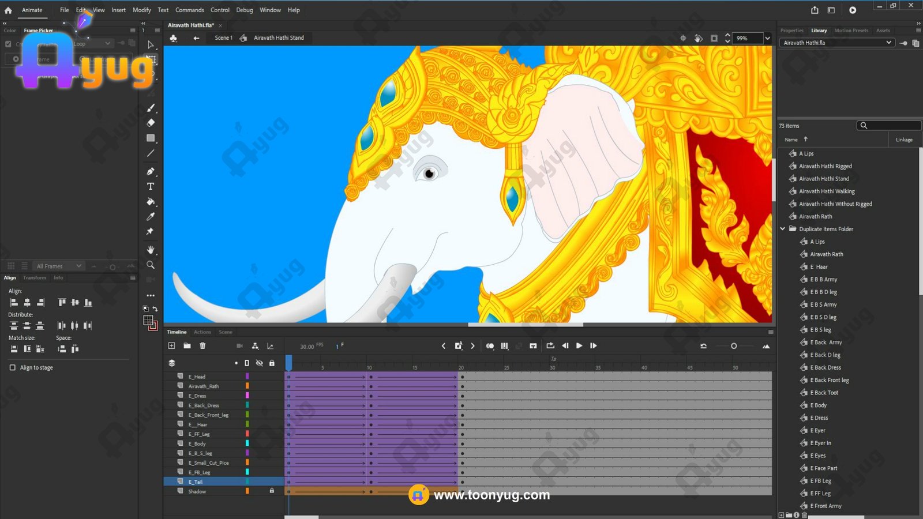The height and width of the screenshot is (519, 923).
Task: Open the Modify menu
Action: [141, 10]
